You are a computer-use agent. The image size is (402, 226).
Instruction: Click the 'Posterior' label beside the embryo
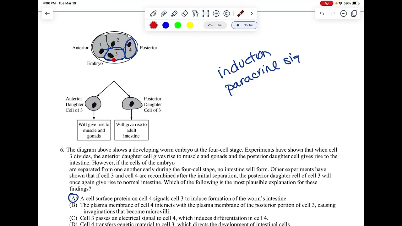(149, 48)
